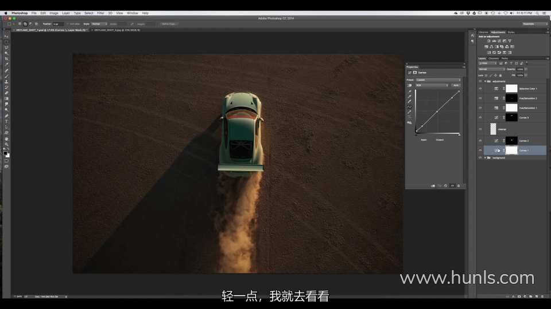
Task: Expand the background layer group
Action: coord(485,158)
